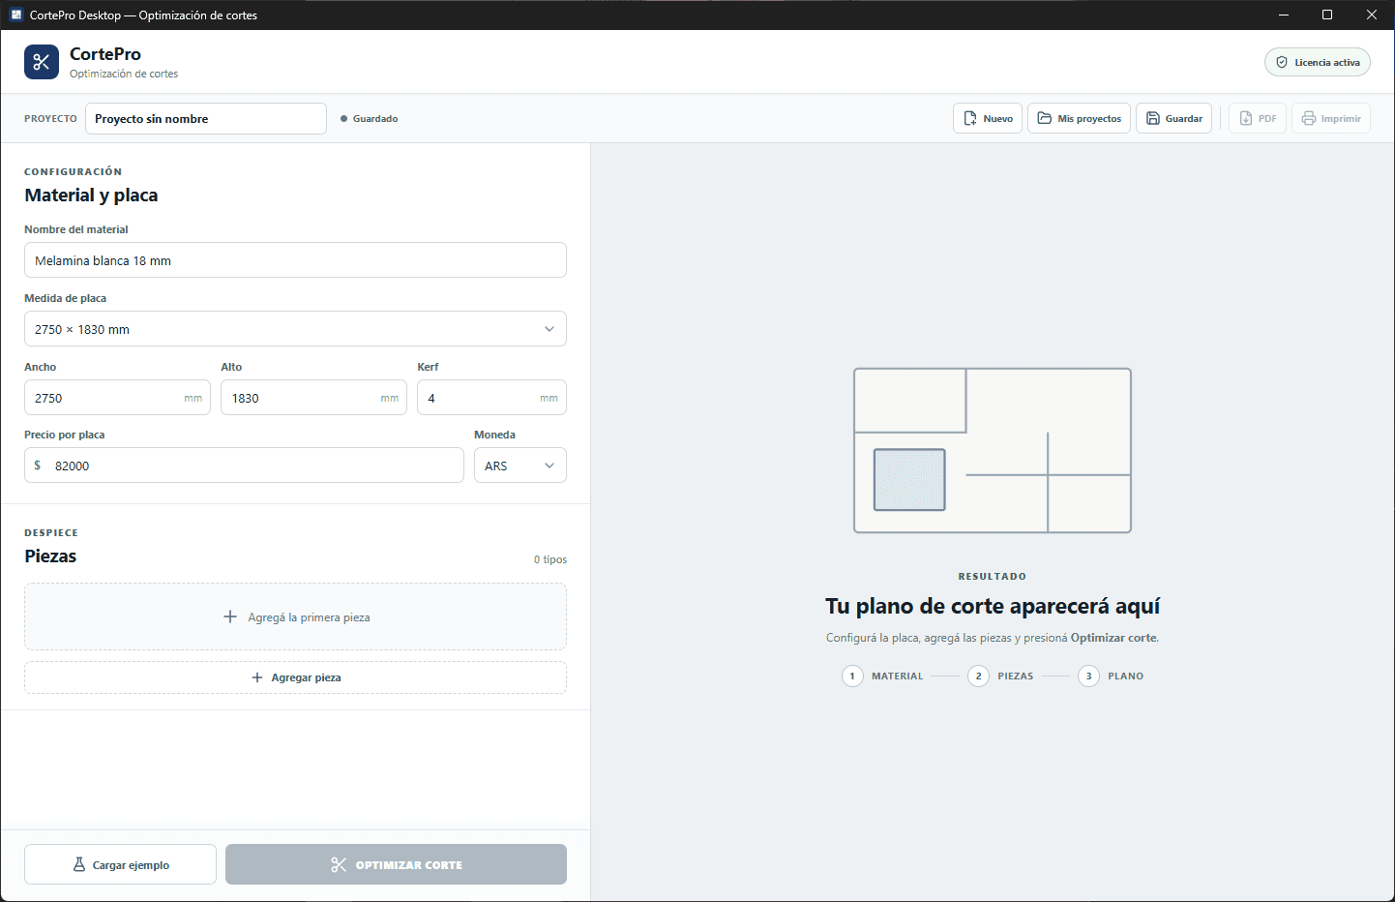
Task: Click the Precio por placa field
Action: pos(244,466)
